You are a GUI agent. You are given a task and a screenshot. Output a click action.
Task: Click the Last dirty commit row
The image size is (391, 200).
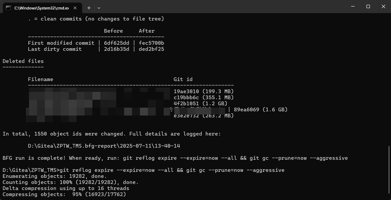click(96, 49)
